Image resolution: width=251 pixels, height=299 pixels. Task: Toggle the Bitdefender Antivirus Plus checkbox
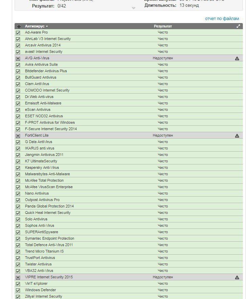tap(18, 72)
